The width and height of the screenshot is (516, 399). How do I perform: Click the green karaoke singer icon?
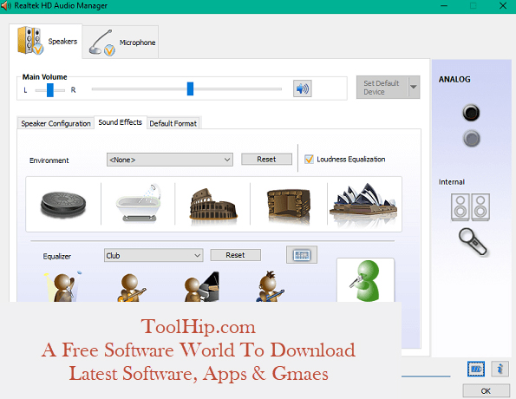pyautogui.click(x=365, y=281)
